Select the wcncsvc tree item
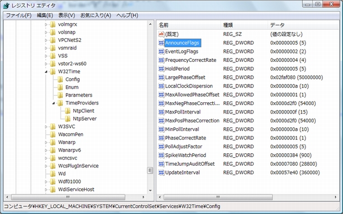This screenshot has width=343, height=214. (68, 158)
